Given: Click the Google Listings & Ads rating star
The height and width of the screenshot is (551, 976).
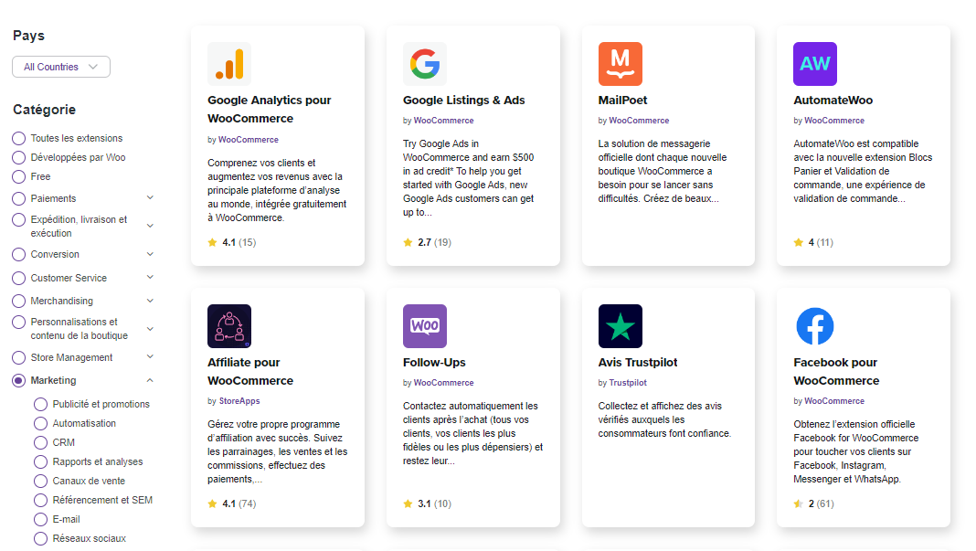Looking at the screenshot, I should 408,242.
